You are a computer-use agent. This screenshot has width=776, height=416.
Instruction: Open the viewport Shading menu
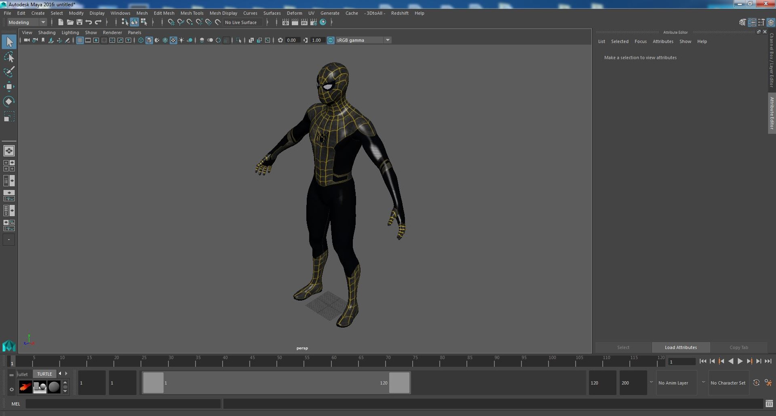(x=47, y=32)
